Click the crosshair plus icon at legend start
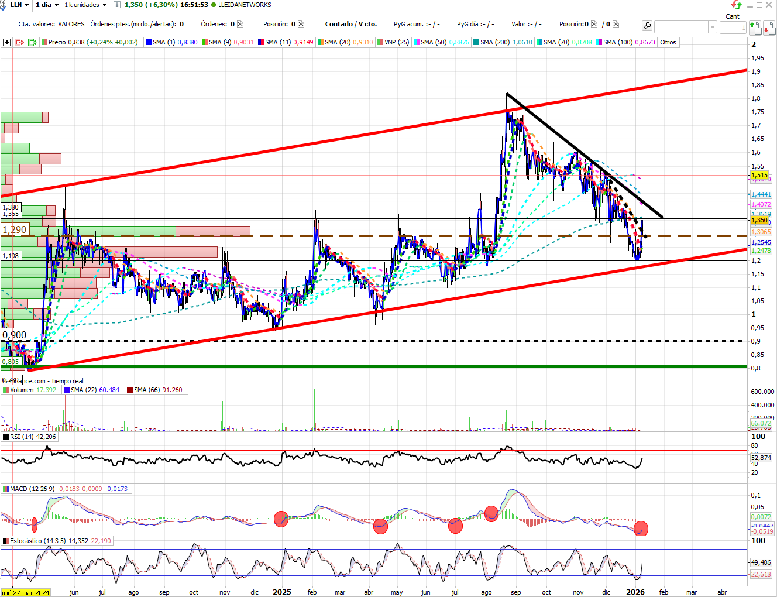Viewport: 777px width, 597px height. [x=6, y=42]
